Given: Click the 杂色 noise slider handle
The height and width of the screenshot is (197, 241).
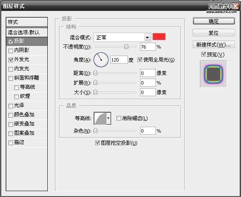Looking at the screenshot, I should point(96,130).
